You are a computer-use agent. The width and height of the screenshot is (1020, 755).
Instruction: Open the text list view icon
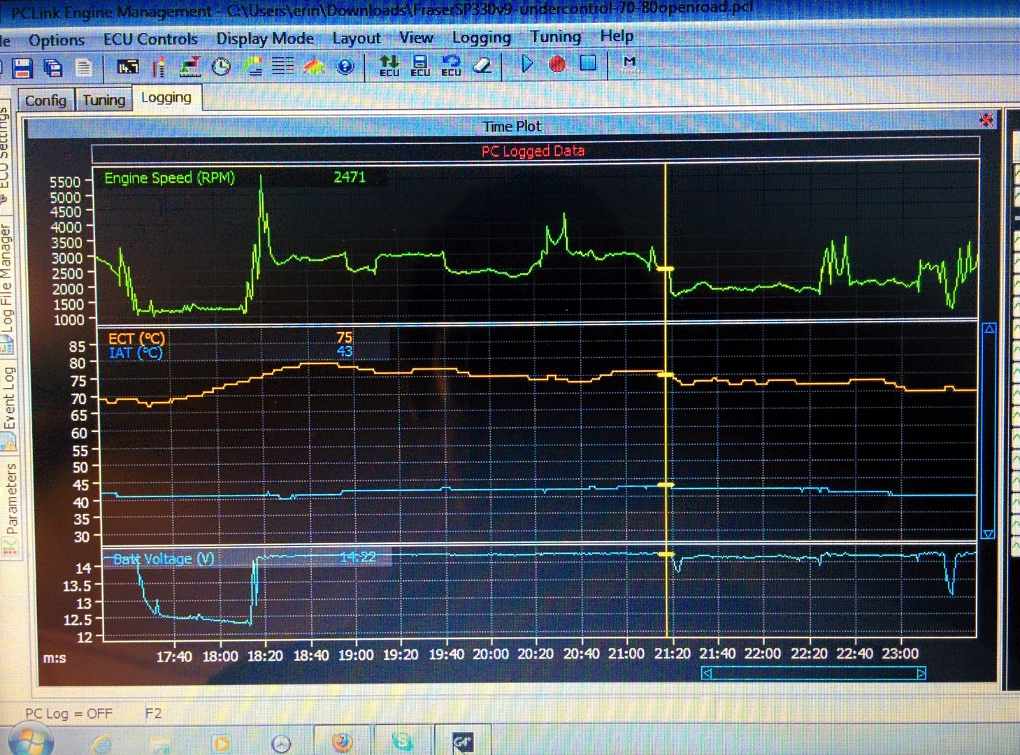click(x=283, y=66)
